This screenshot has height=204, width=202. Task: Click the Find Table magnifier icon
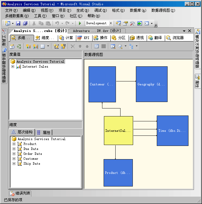click(113, 46)
